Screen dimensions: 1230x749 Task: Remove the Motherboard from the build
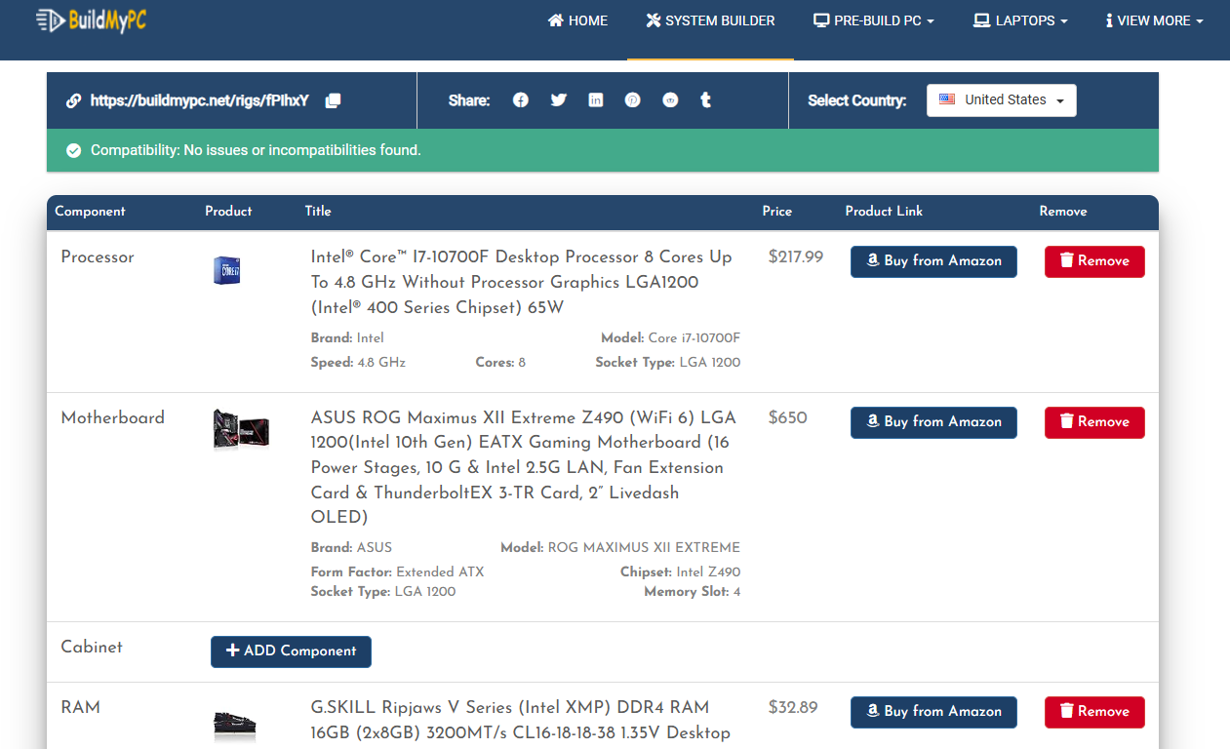click(x=1094, y=422)
